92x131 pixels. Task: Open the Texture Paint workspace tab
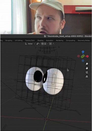[30, 41]
